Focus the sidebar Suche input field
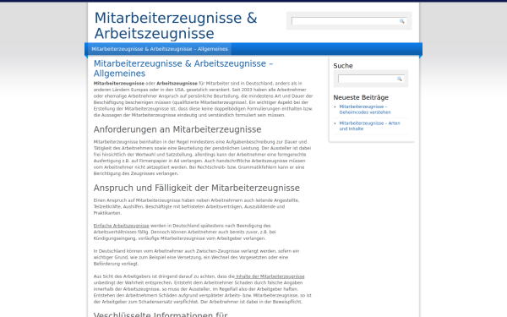 click(368, 79)
